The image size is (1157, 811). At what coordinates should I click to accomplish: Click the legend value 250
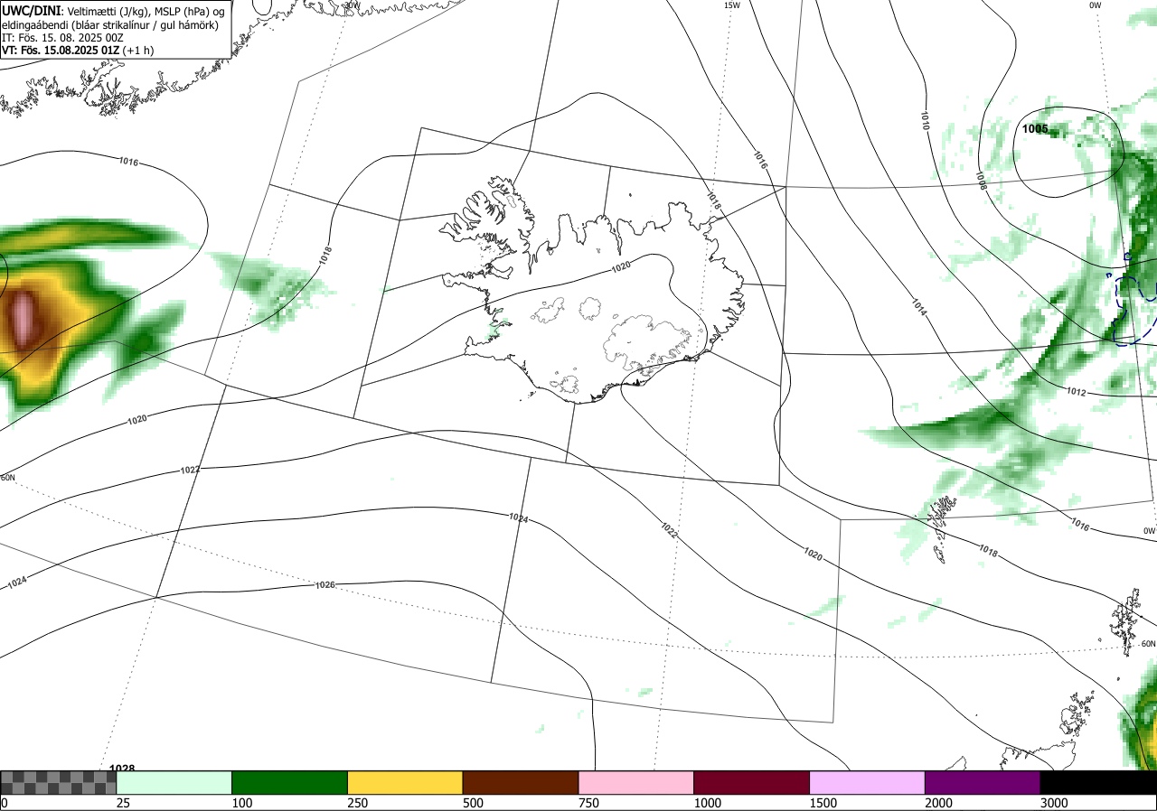[x=357, y=803]
